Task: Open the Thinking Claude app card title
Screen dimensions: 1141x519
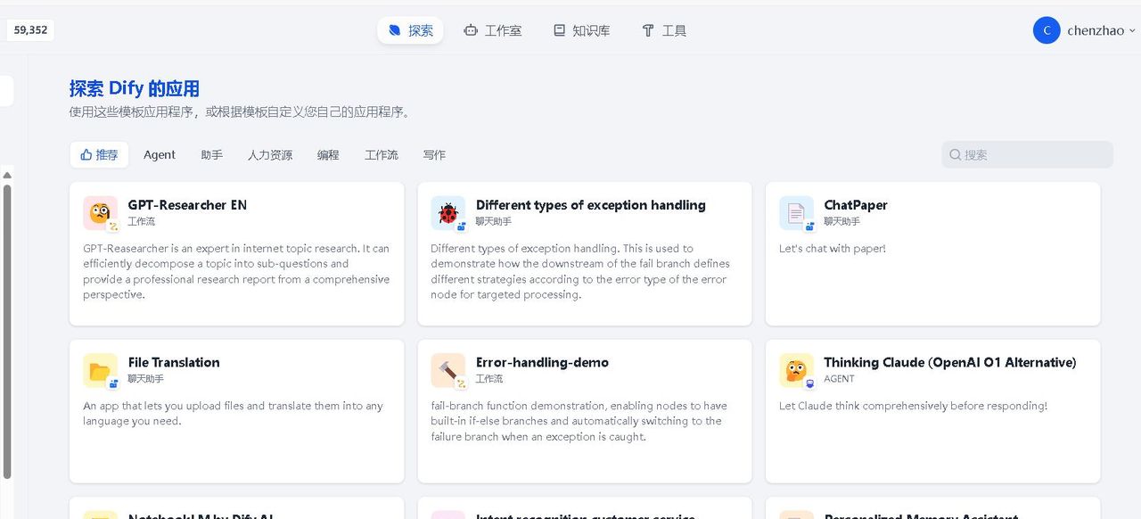Action: tap(949, 362)
